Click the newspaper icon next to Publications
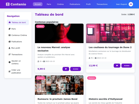139x104 pixels. coord(10,42)
